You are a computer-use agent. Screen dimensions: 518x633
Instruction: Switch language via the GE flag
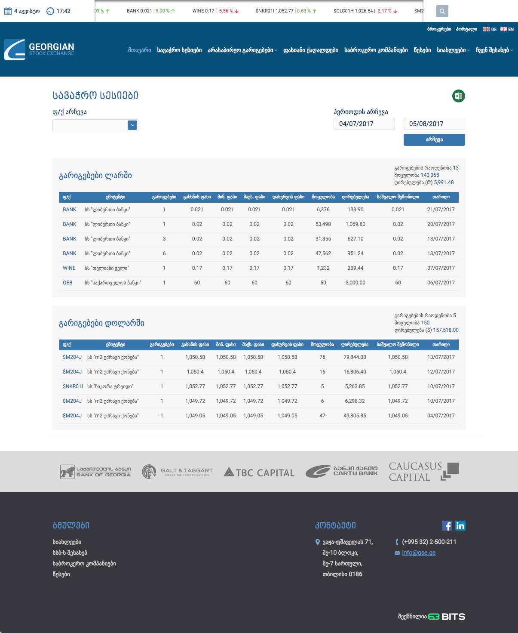point(490,29)
